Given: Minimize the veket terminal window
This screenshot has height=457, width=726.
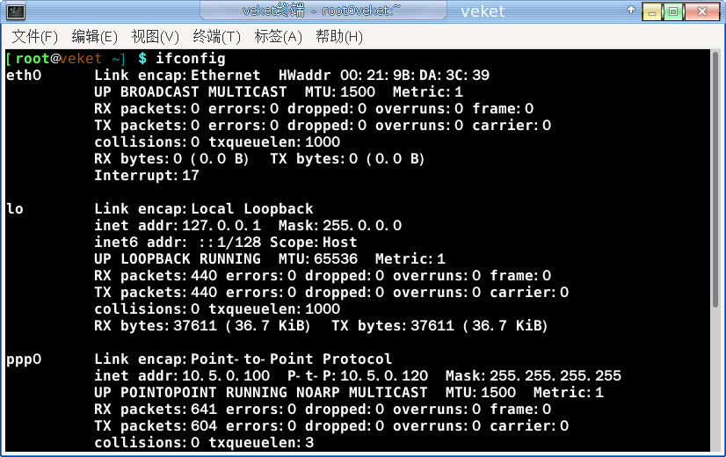Looking at the screenshot, I should click(x=652, y=11).
